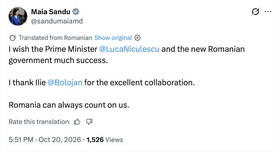
Task: Open the @sandumaiamd handle link
Action: pyautogui.click(x=57, y=21)
